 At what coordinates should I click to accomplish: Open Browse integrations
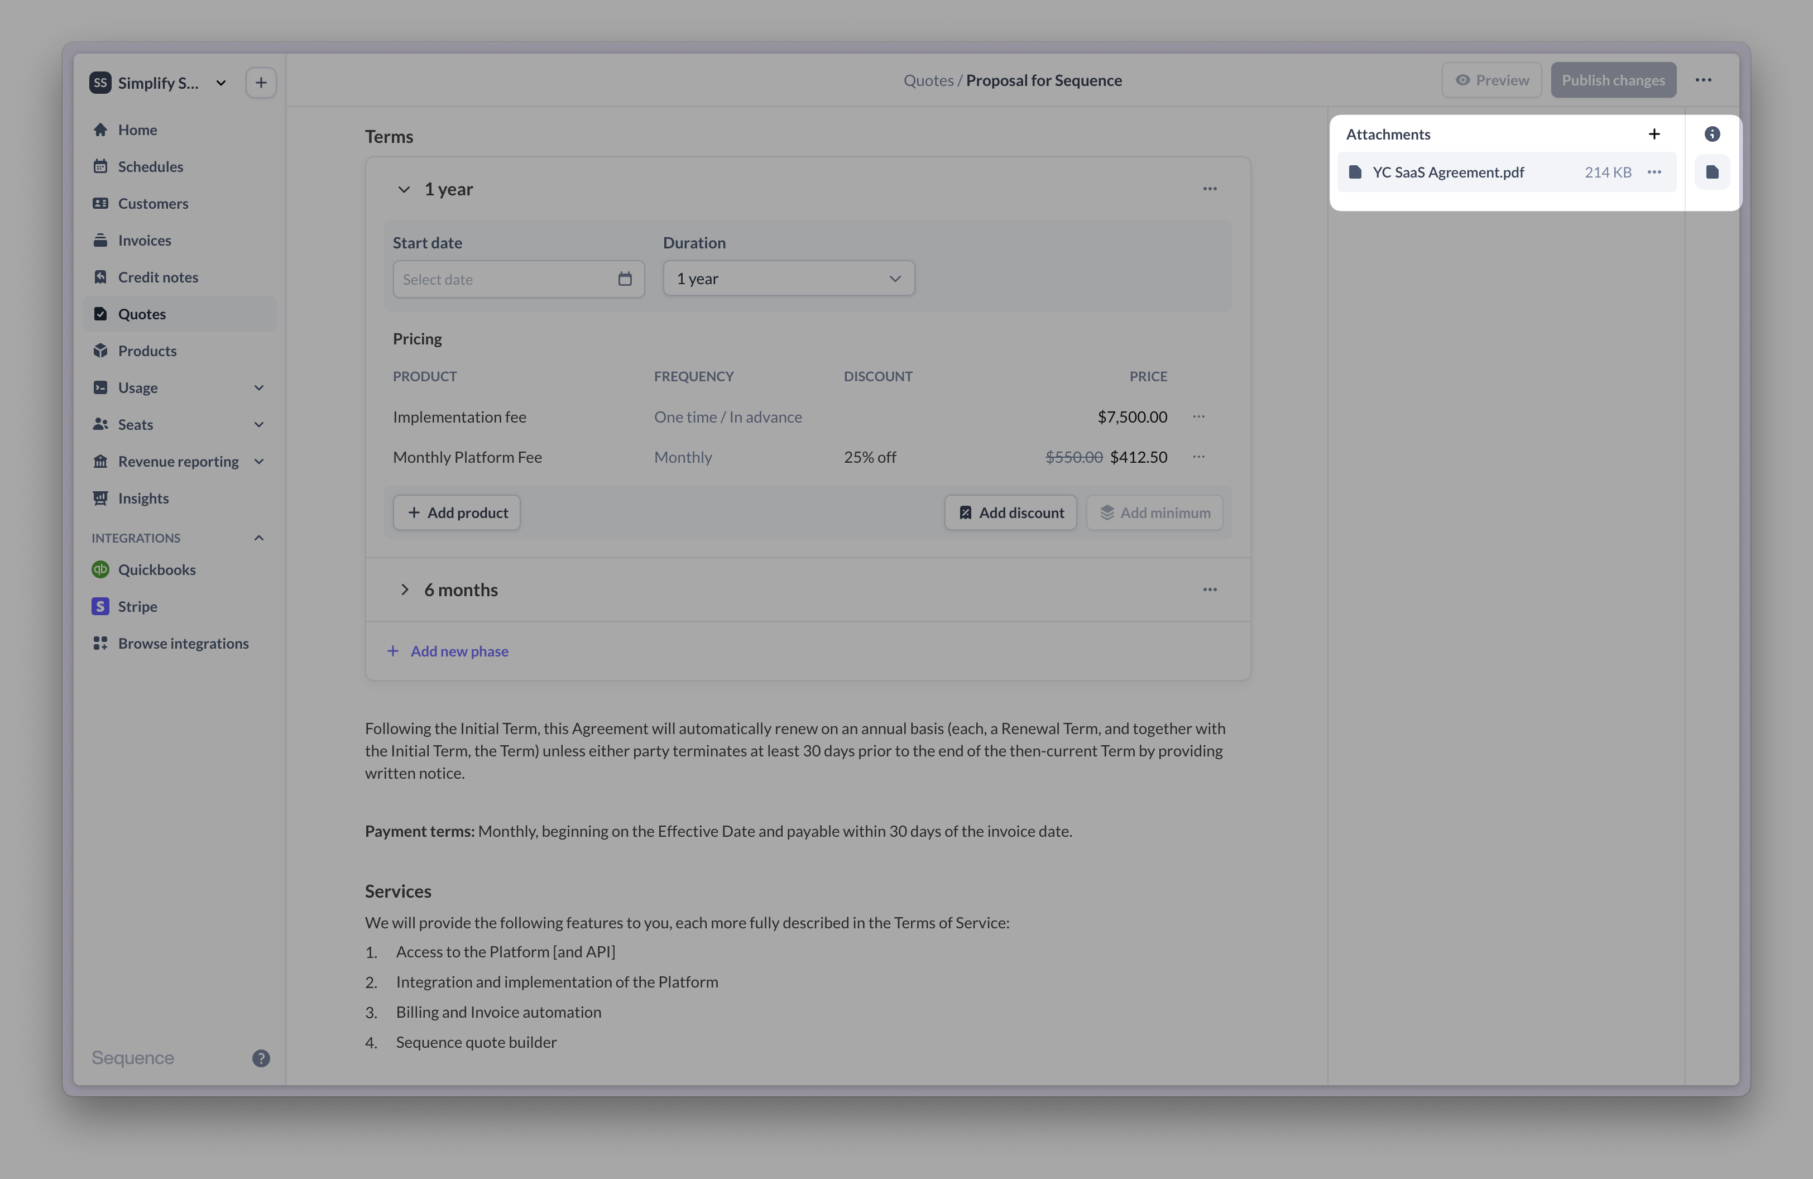tap(179, 644)
